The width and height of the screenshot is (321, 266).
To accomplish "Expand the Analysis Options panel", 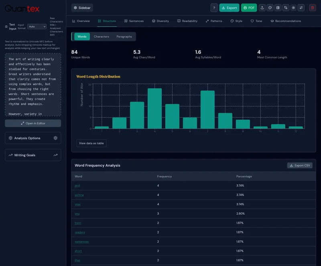I will point(33,138).
